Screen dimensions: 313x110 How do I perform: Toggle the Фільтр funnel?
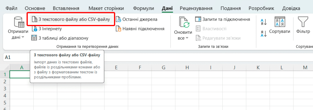coord(303,25)
